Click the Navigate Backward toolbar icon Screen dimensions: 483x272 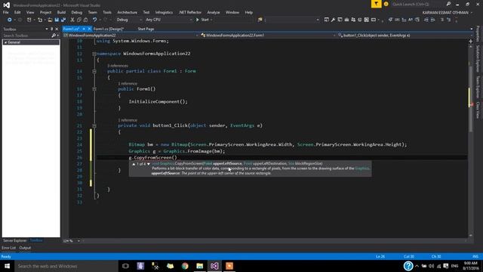pyautogui.click(x=10, y=20)
